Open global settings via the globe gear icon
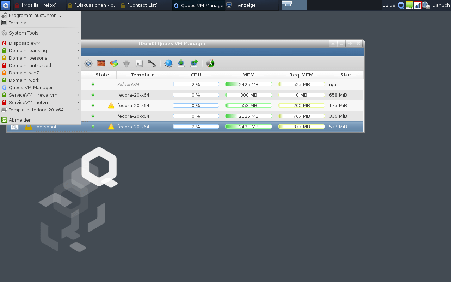Image resolution: width=451 pixels, height=282 pixels. click(168, 63)
